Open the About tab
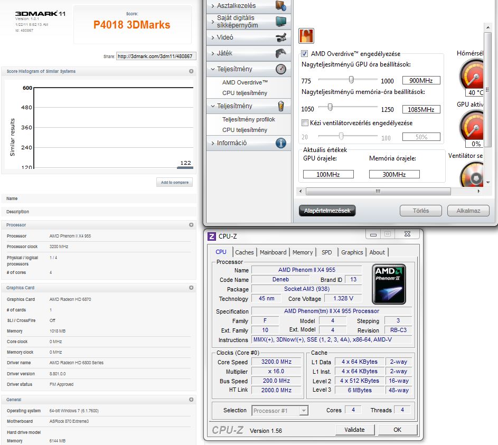Screen dimensions: 498x445 click(x=377, y=252)
